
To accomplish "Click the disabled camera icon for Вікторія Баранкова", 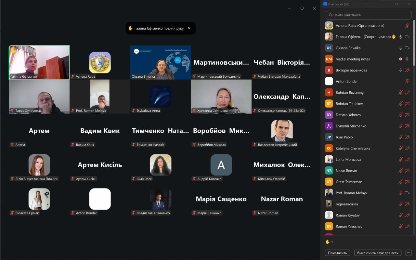I will 407,70.
